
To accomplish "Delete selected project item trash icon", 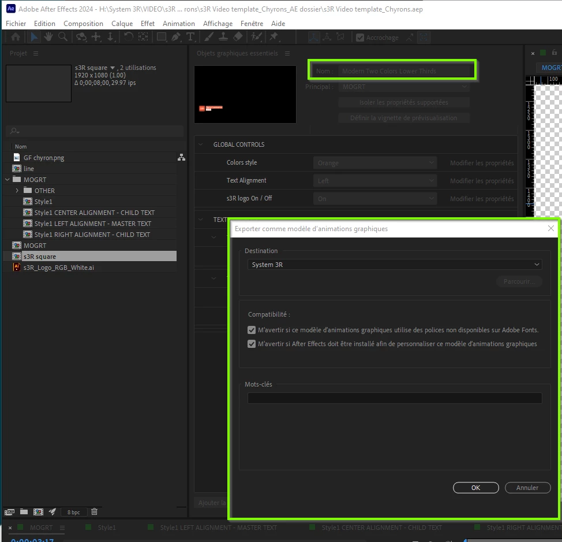I will tap(94, 512).
